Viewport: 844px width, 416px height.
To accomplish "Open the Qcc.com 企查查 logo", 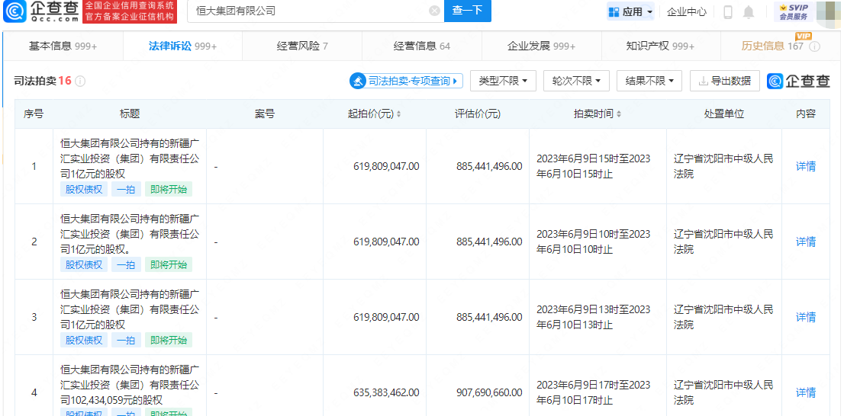I will click(x=40, y=11).
